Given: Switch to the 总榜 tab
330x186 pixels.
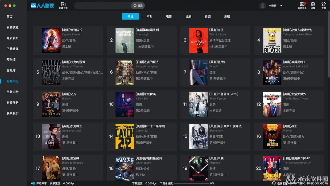Looking at the screenshot, I should point(227,16).
